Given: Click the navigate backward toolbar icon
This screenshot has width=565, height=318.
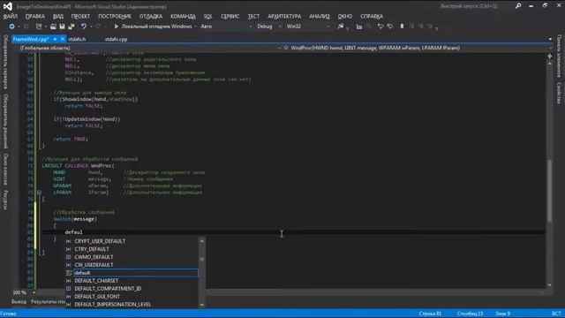Looking at the screenshot, I should (11, 26).
